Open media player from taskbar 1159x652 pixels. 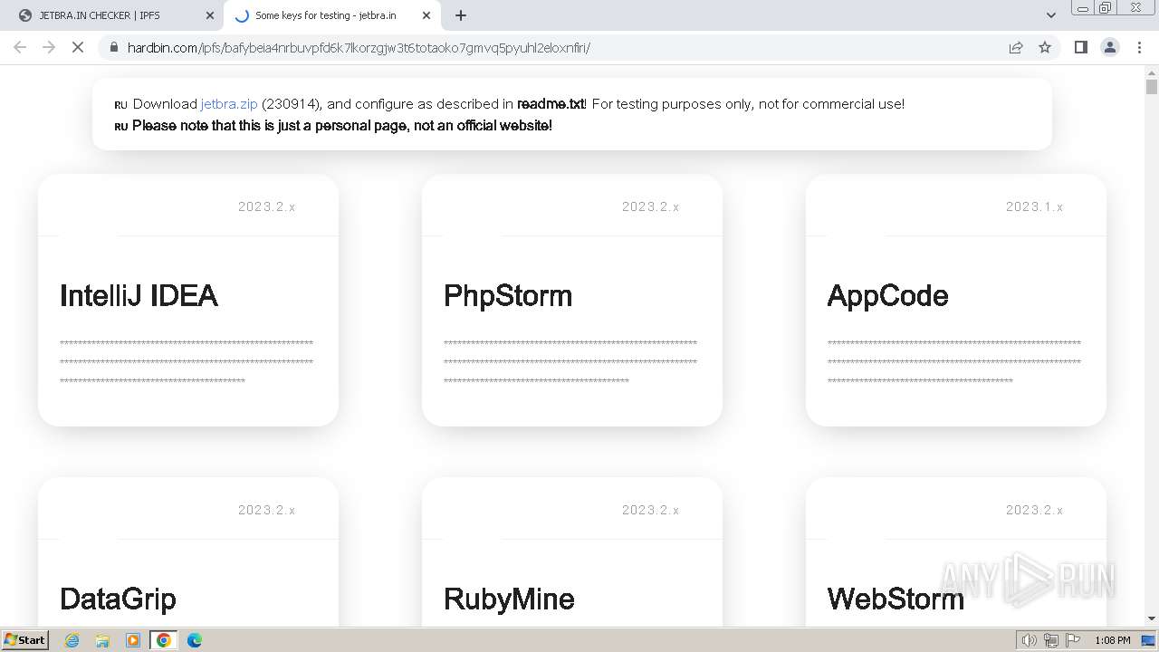pyautogui.click(x=133, y=640)
